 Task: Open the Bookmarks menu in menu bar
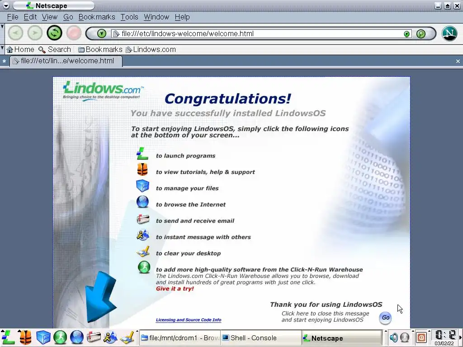pos(97,17)
